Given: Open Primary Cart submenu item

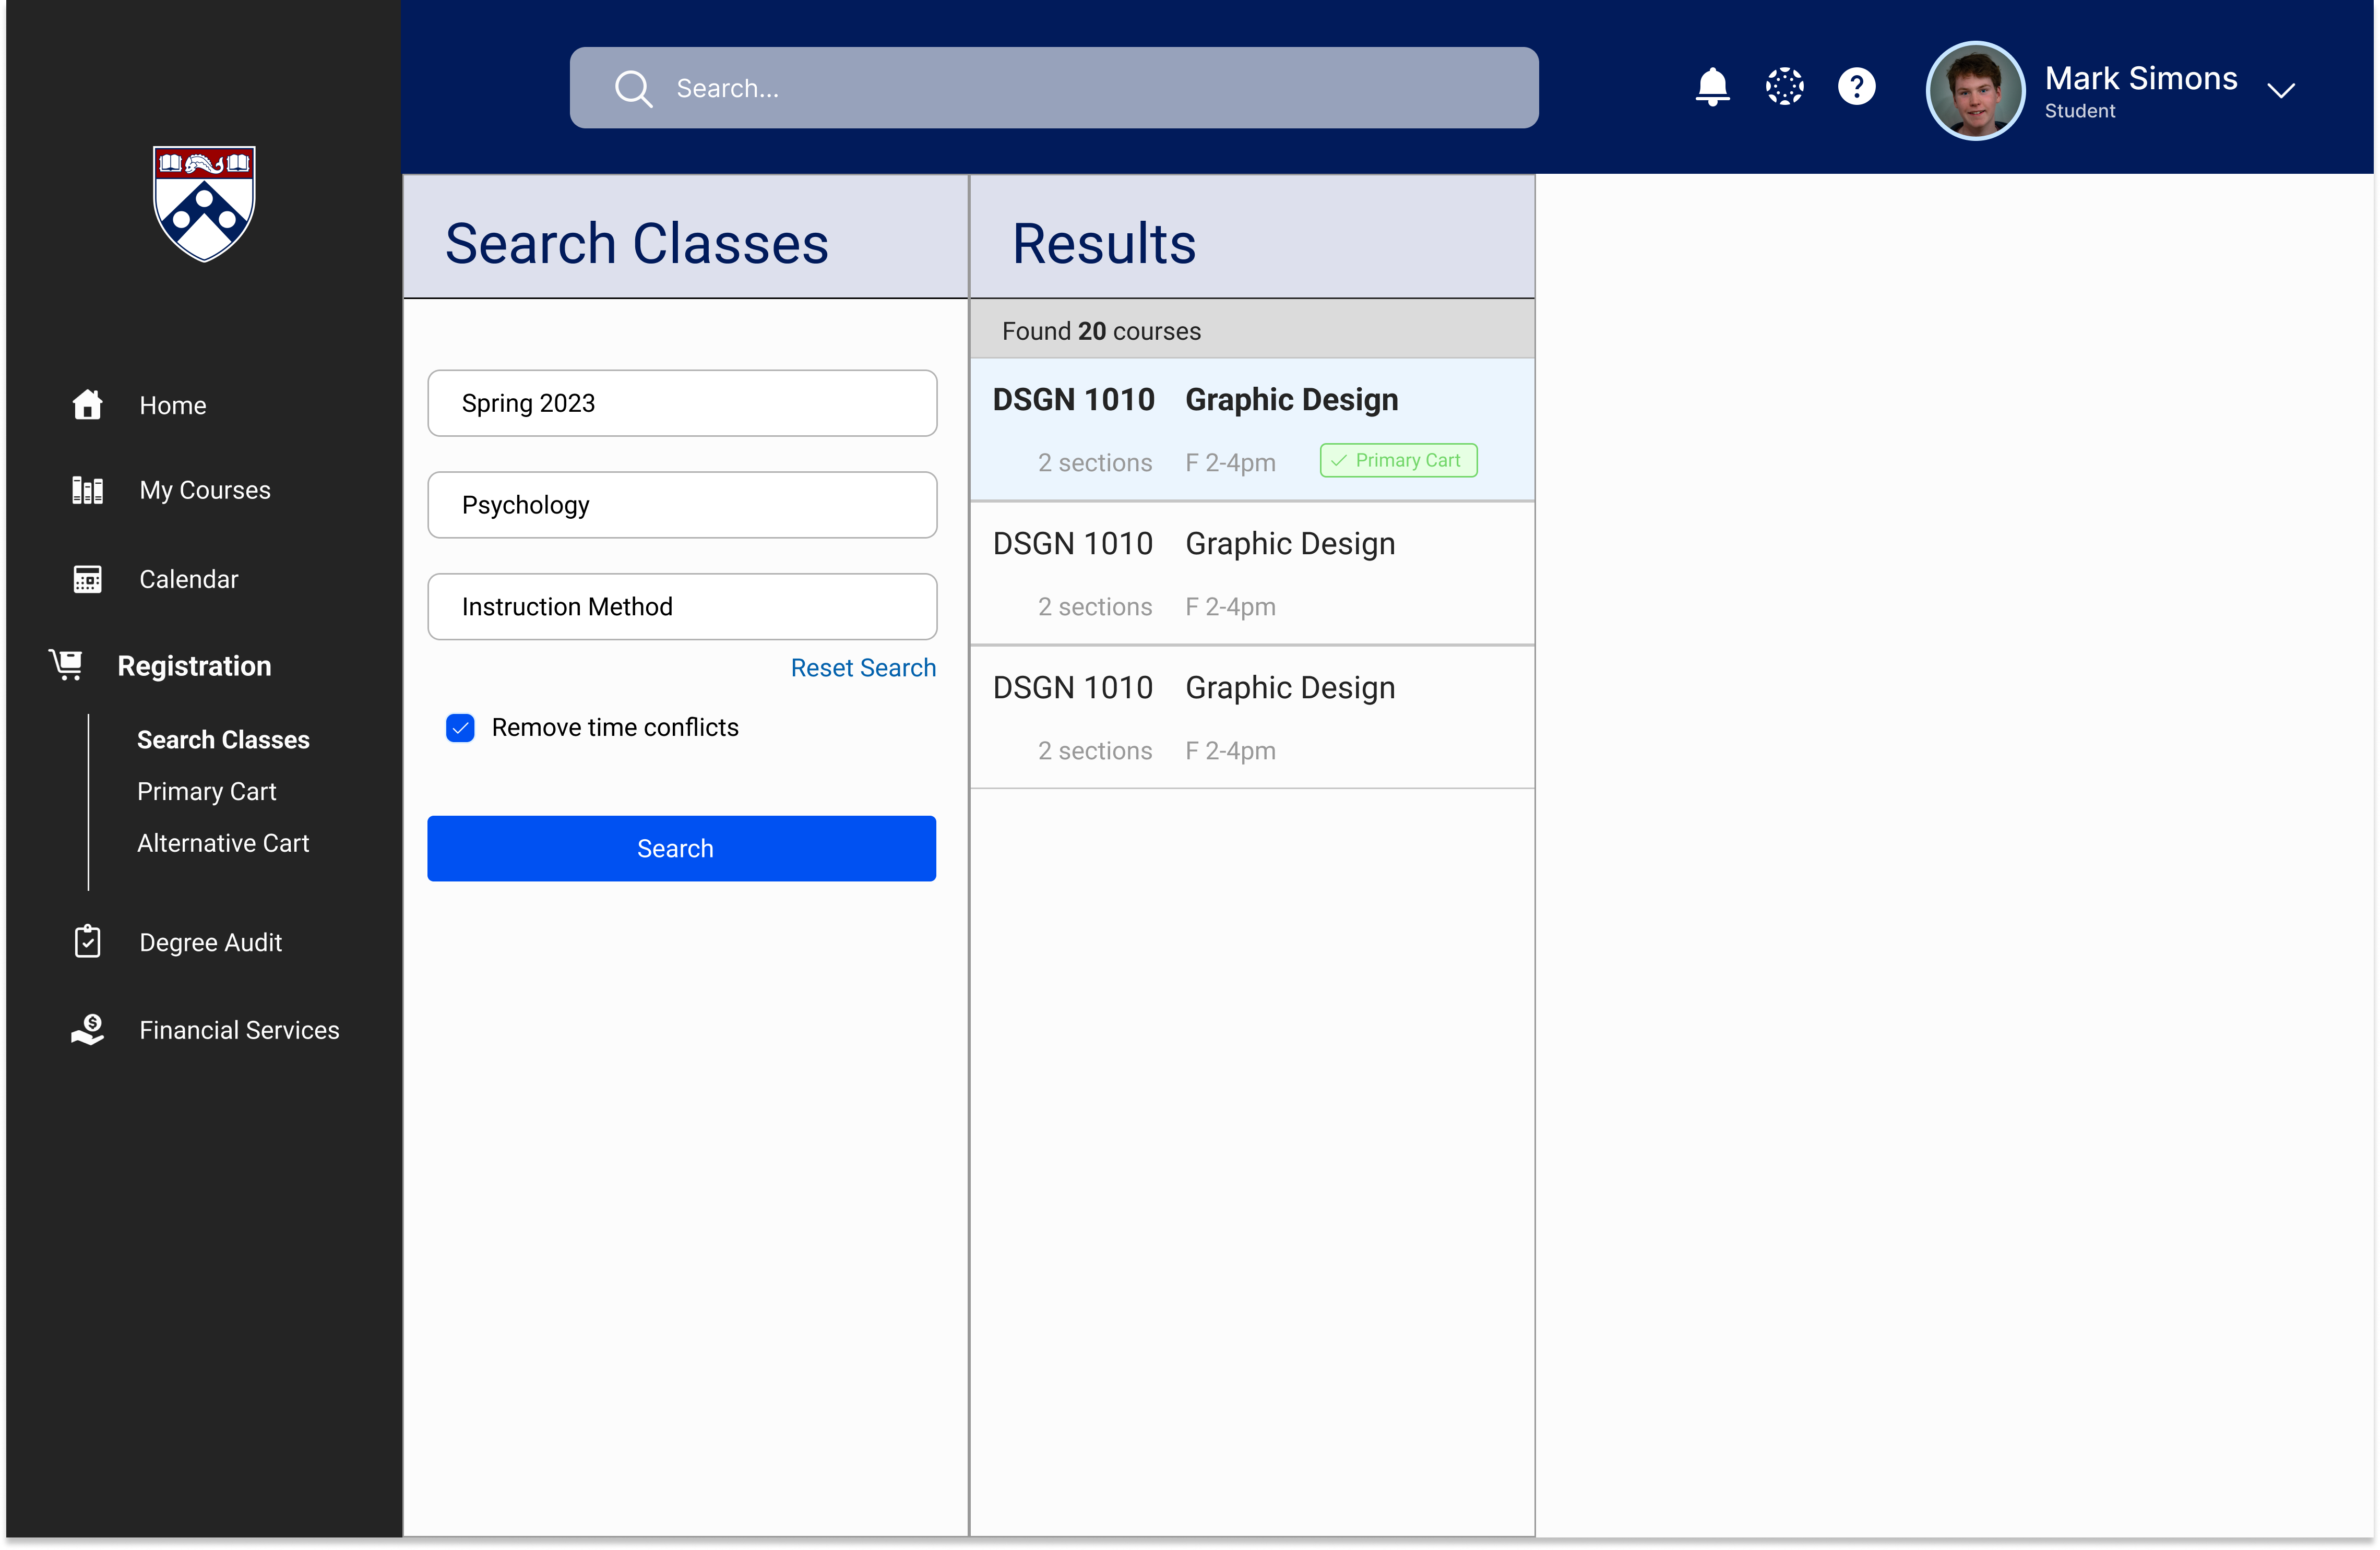Looking at the screenshot, I should (206, 792).
